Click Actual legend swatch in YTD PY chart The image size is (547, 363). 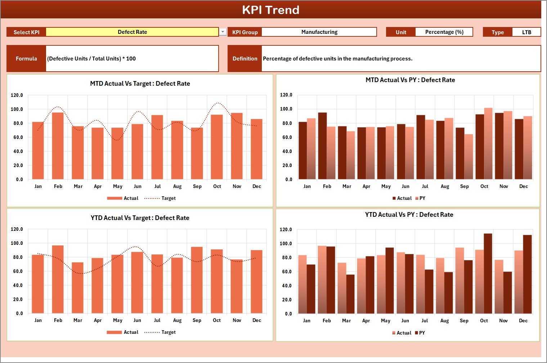(x=394, y=333)
